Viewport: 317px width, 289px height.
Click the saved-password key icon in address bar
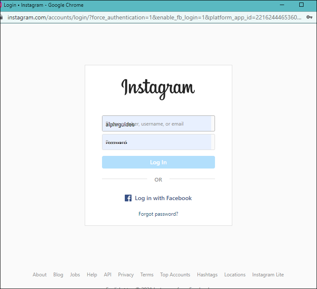click(x=309, y=17)
